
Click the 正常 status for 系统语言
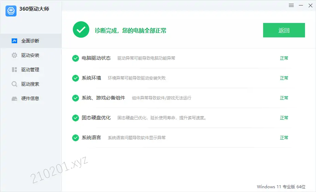click(284, 138)
